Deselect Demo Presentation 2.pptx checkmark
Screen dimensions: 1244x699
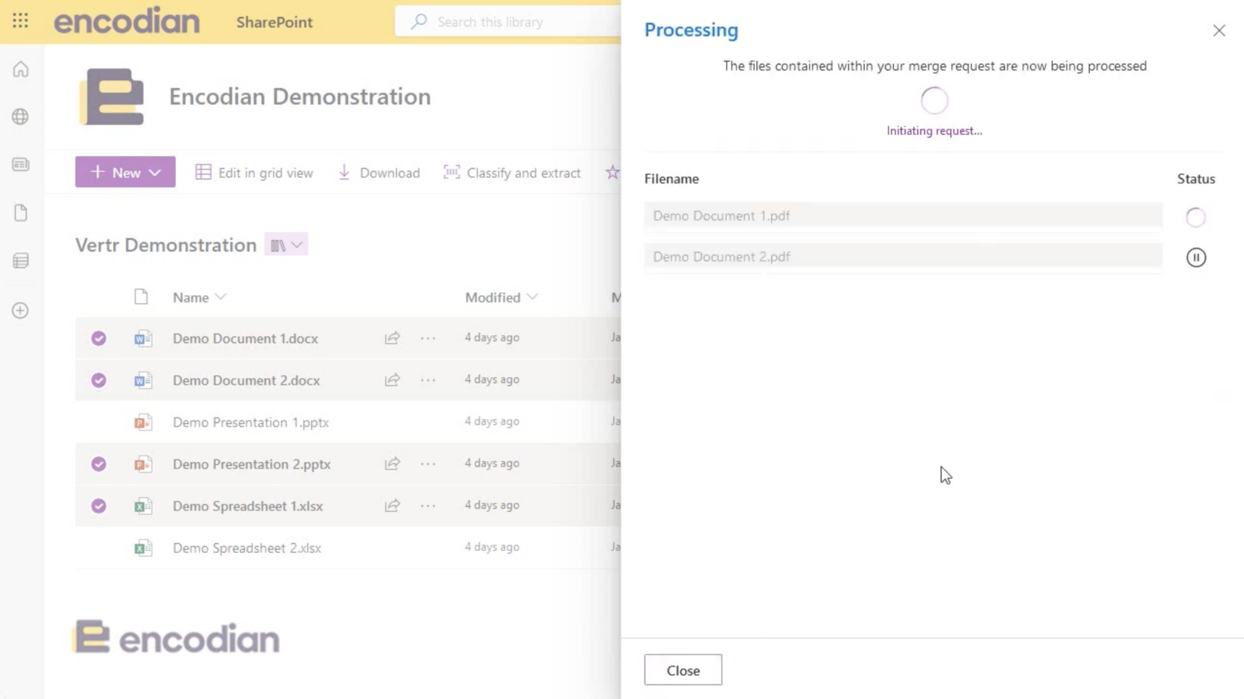tap(98, 464)
